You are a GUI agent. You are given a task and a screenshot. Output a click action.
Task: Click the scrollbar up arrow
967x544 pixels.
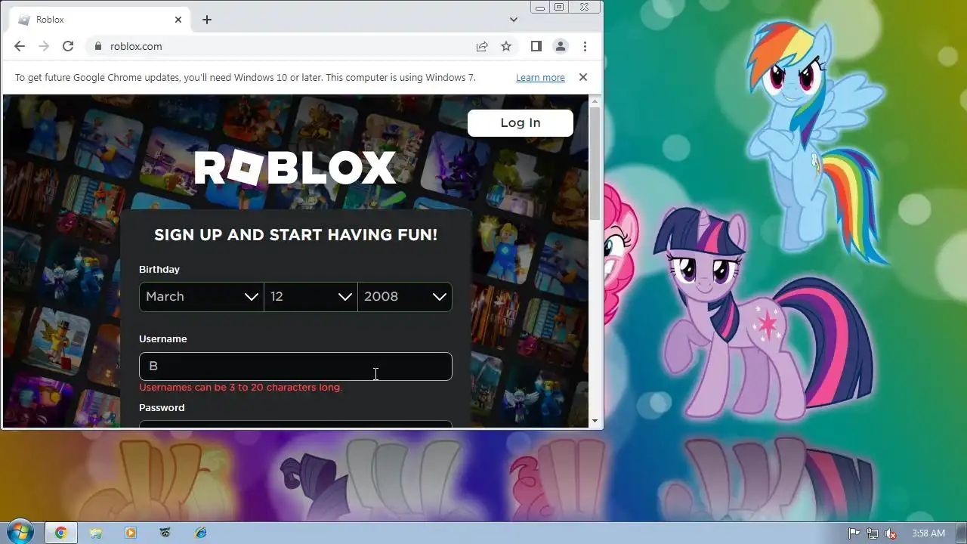pyautogui.click(x=595, y=100)
